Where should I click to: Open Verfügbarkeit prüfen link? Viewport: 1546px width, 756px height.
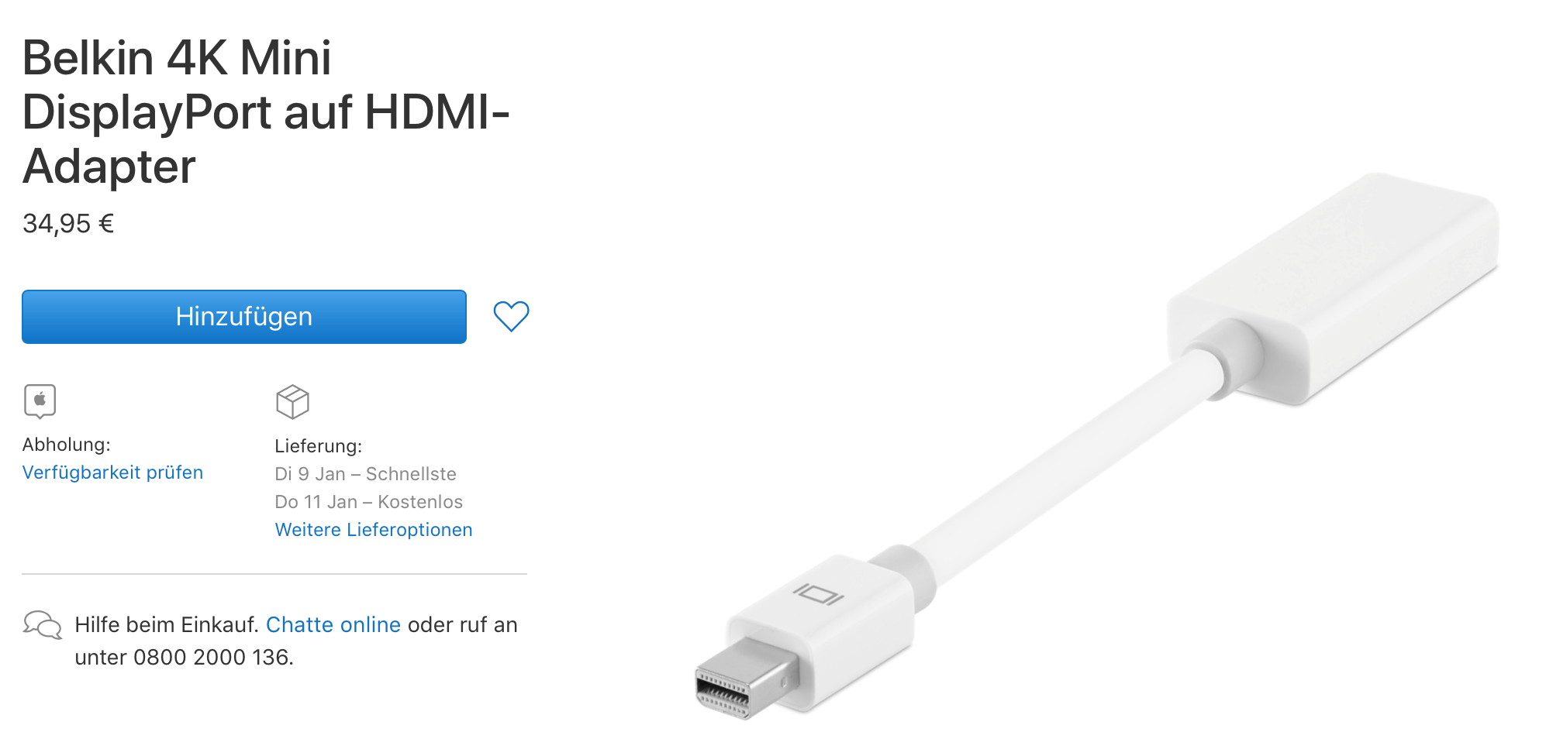112,472
